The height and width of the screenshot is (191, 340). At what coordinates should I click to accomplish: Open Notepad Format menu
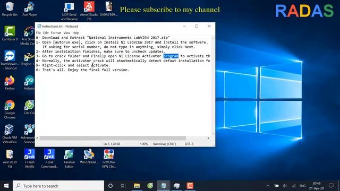[56, 33]
